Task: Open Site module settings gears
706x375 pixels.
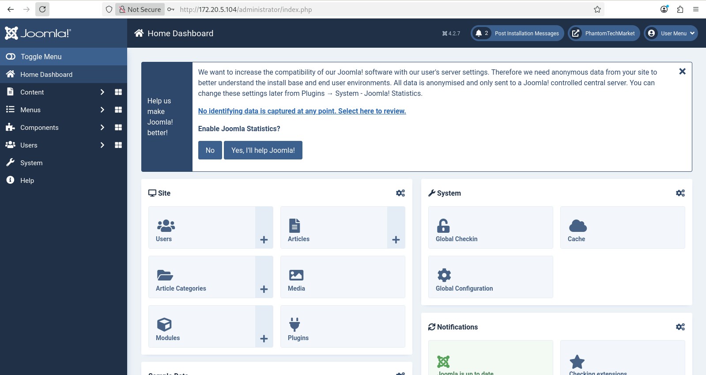Action: (x=400, y=193)
